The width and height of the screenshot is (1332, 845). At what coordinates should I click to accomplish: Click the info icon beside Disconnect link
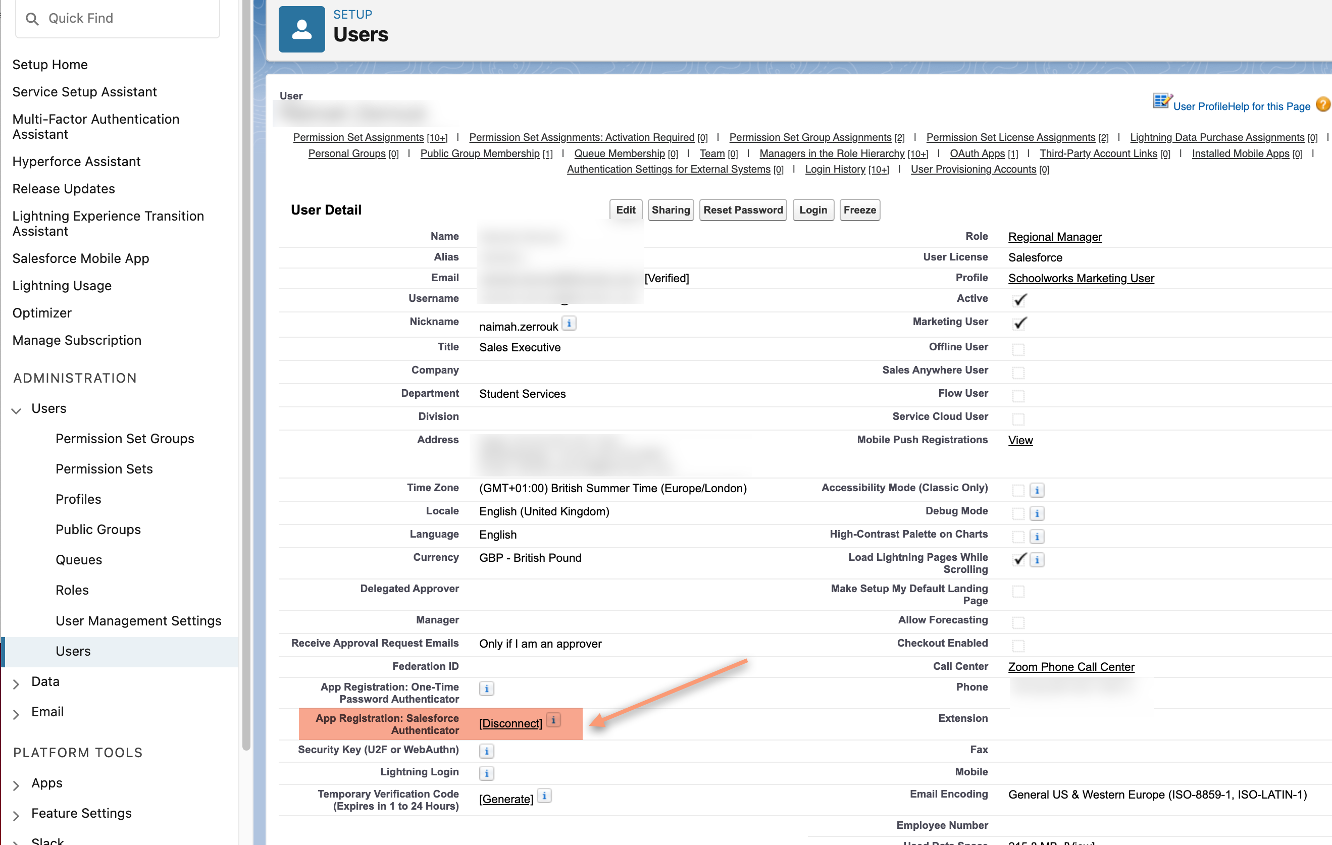point(553,720)
